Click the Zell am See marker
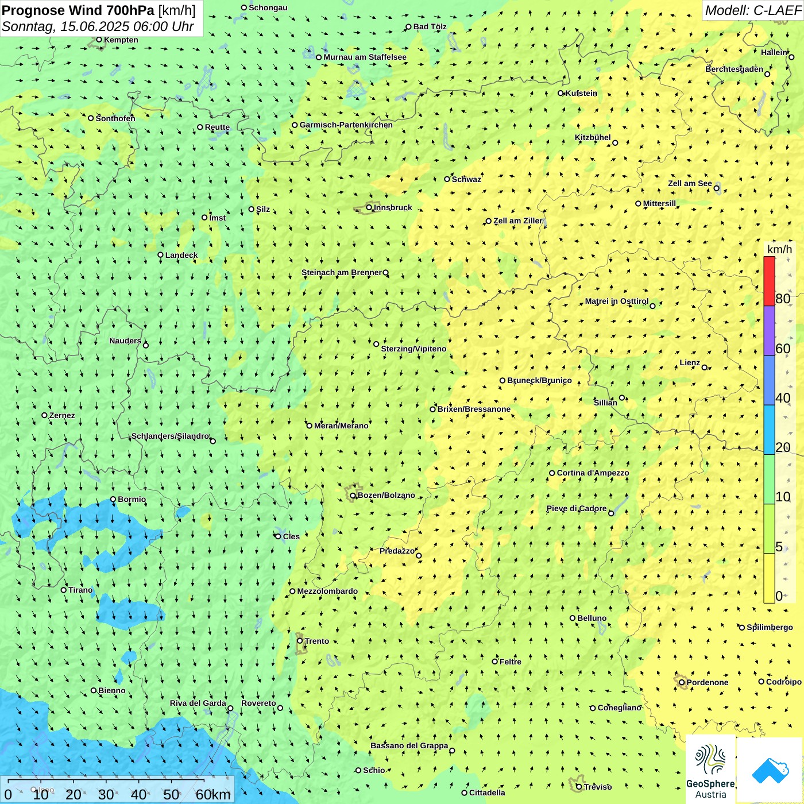This screenshot has width=804, height=804. click(716, 188)
